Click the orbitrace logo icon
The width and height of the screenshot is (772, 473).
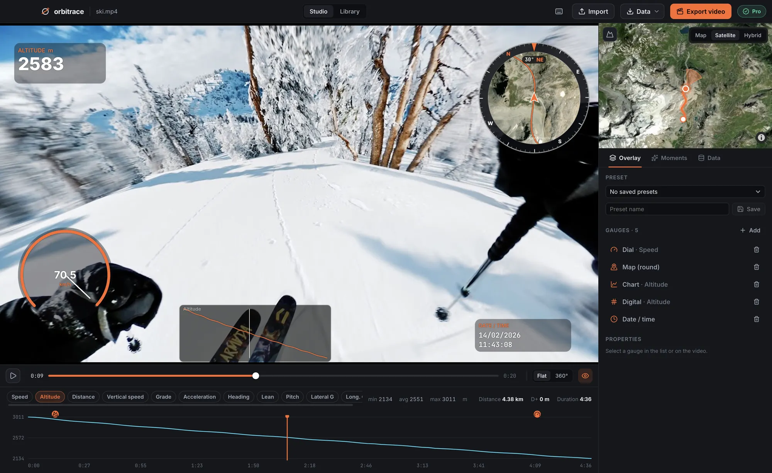pos(46,11)
